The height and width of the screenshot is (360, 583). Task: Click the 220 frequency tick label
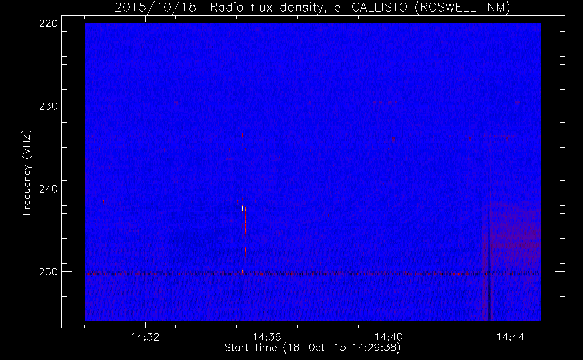(x=48, y=23)
